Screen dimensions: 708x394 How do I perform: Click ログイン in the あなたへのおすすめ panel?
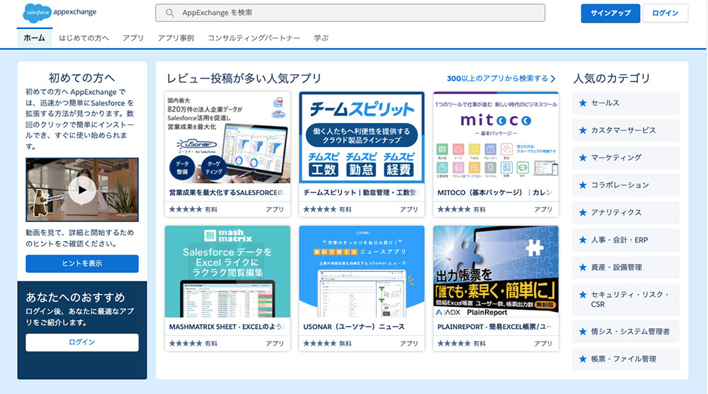(x=82, y=342)
